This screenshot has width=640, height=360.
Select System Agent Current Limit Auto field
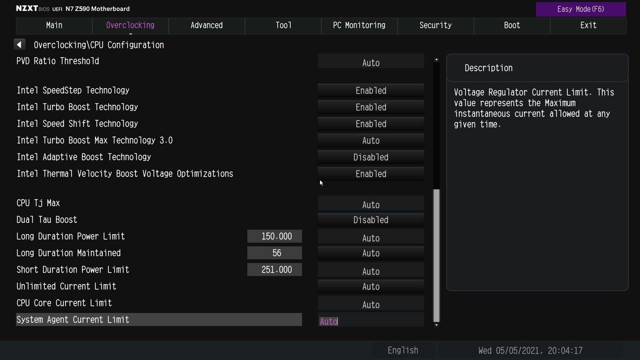(x=371, y=320)
